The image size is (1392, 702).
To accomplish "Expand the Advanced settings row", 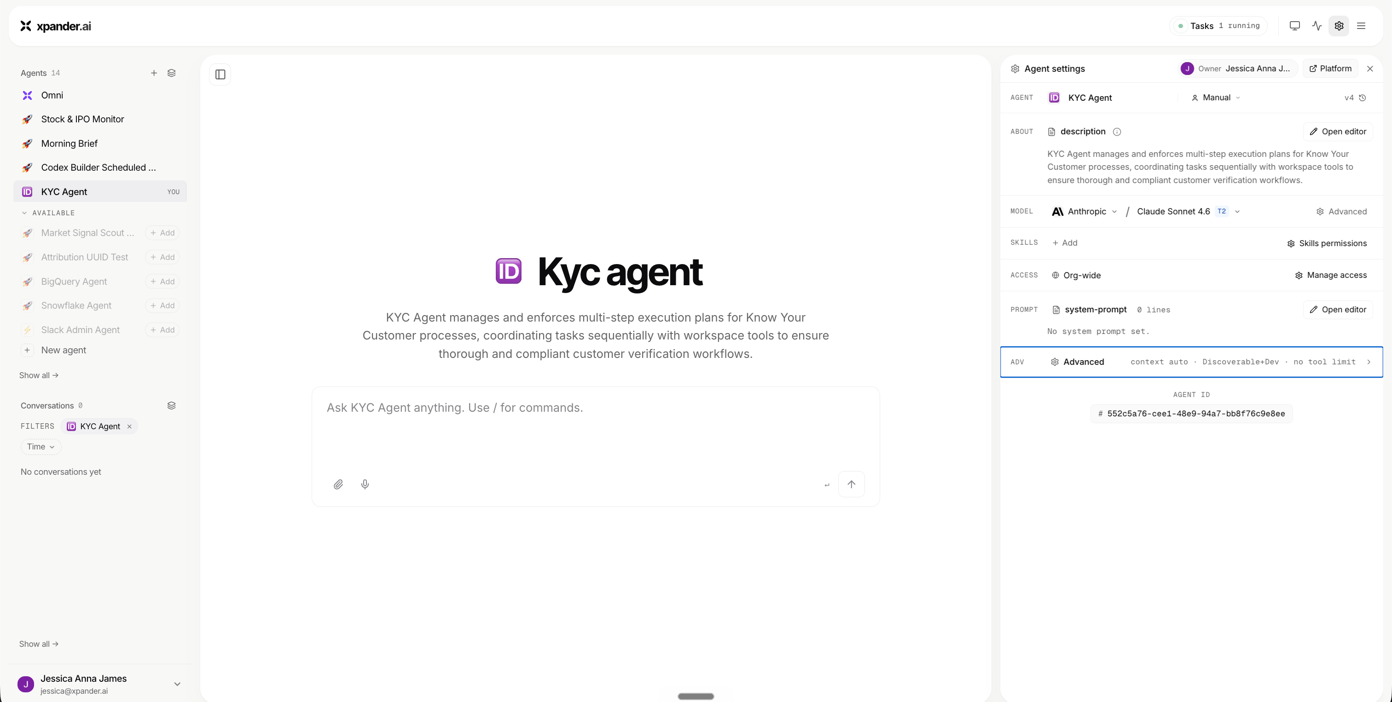I will point(1191,362).
